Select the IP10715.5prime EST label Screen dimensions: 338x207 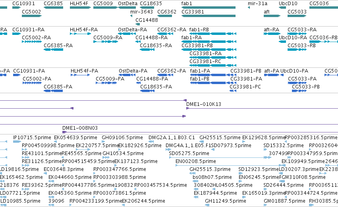(32, 138)
